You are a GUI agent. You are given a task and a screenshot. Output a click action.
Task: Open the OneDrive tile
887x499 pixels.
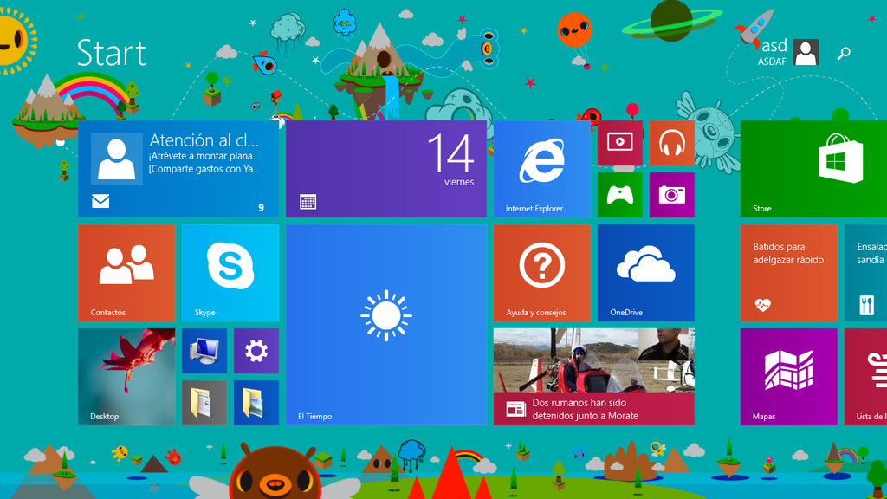coord(645,273)
